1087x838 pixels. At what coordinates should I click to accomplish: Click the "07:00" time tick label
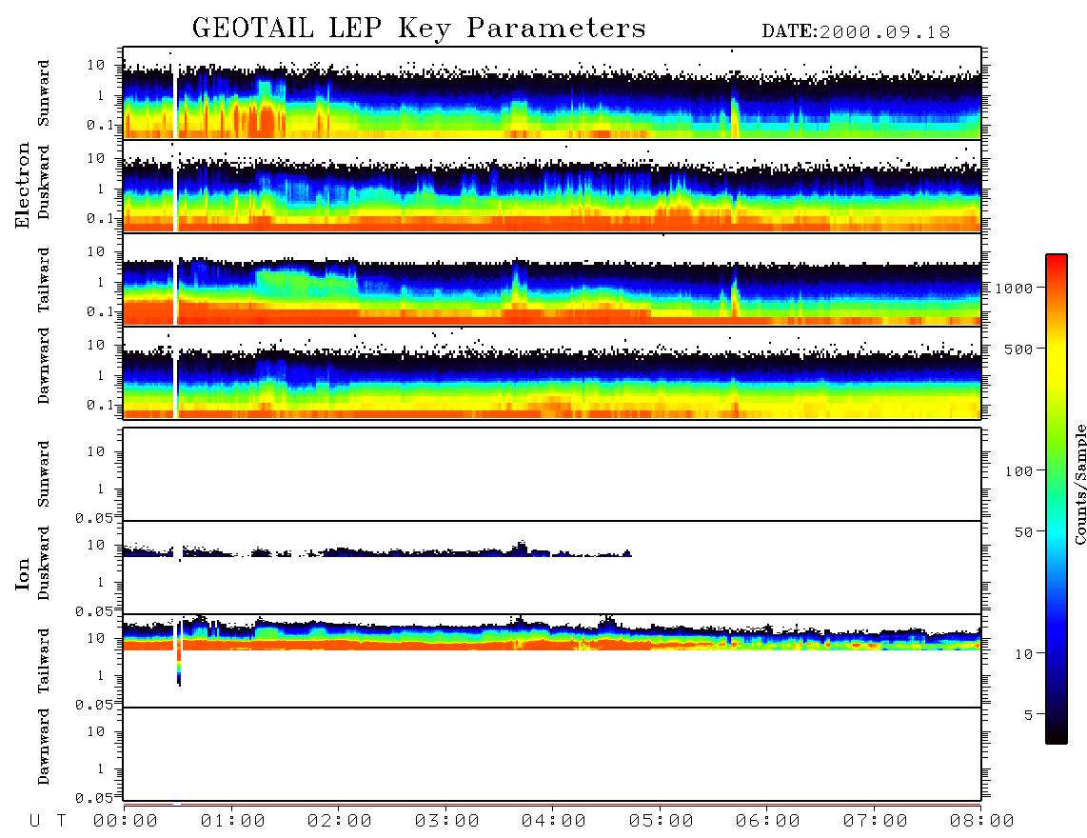click(x=876, y=822)
